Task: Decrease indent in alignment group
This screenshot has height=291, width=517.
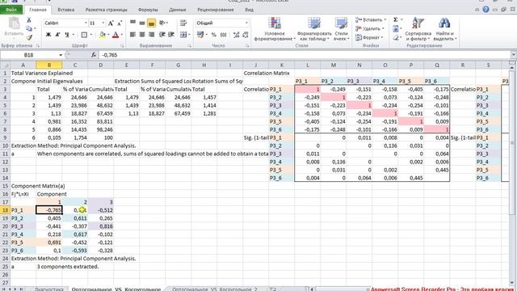Action: (162, 34)
